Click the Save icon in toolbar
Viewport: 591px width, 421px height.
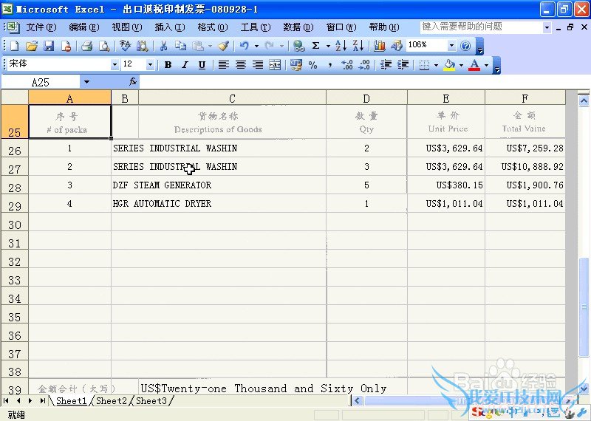pos(49,46)
